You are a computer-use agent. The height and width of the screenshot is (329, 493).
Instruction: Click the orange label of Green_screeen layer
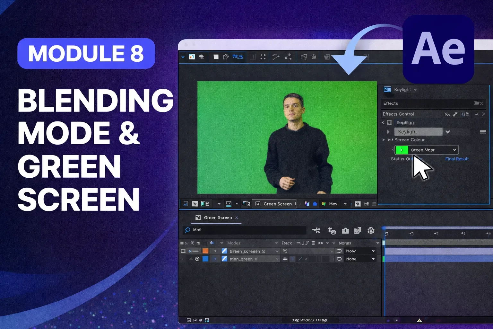pyautogui.click(x=205, y=251)
